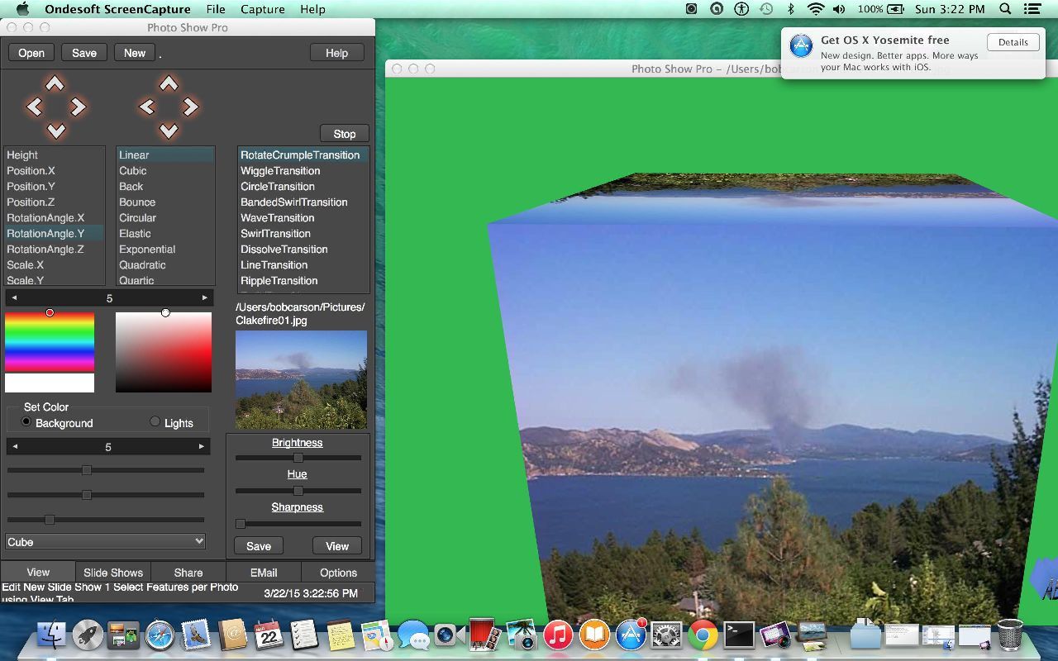Viewport: 1058px width, 661px height.
Task: Increase value with right stepper arrow above color picker
Action: 205,297
